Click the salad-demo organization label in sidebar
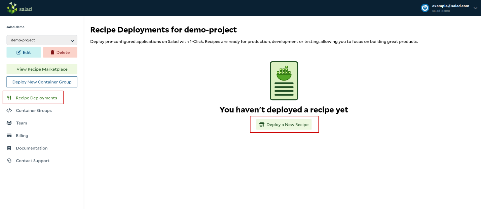 click(x=16, y=27)
